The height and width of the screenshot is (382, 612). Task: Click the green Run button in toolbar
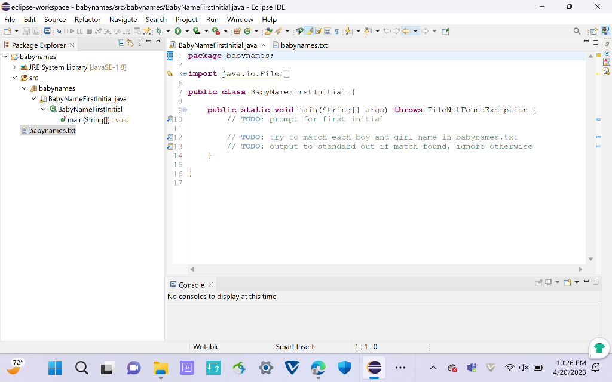[x=178, y=31]
